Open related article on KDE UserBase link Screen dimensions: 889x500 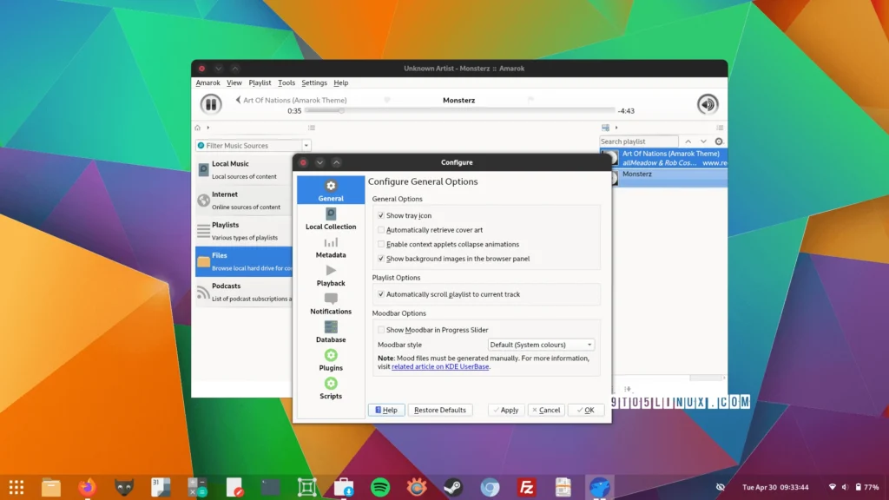point(440,367)
